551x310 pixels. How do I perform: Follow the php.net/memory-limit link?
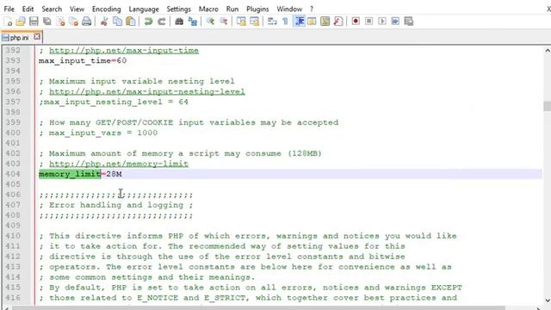click(119, 164)
